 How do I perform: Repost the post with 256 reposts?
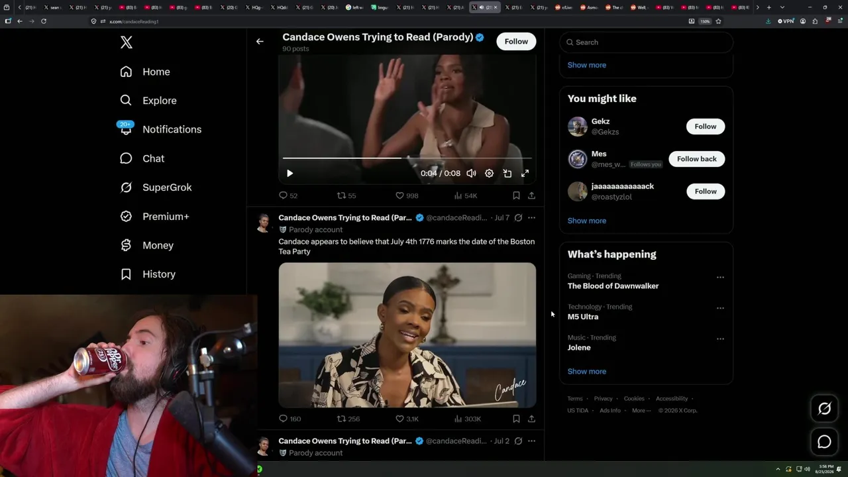348,419
